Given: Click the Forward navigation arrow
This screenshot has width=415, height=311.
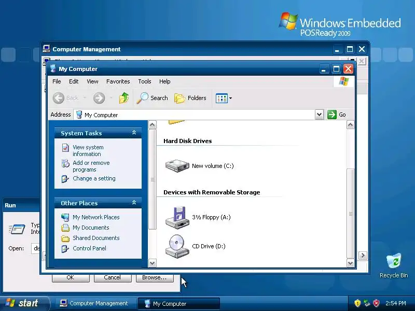Looking at the screenshot, I should [99, 98].
